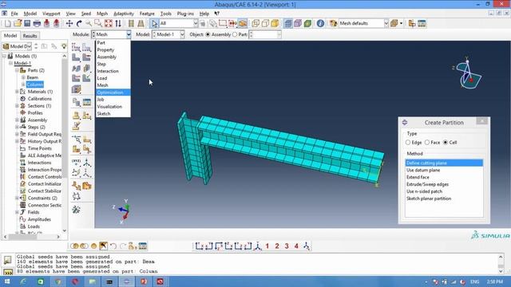511x287 pixels.
Task: Select Property module from list
Action: 113,49
